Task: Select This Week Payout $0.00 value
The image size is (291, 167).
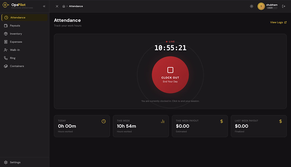Action: [183, 126]
